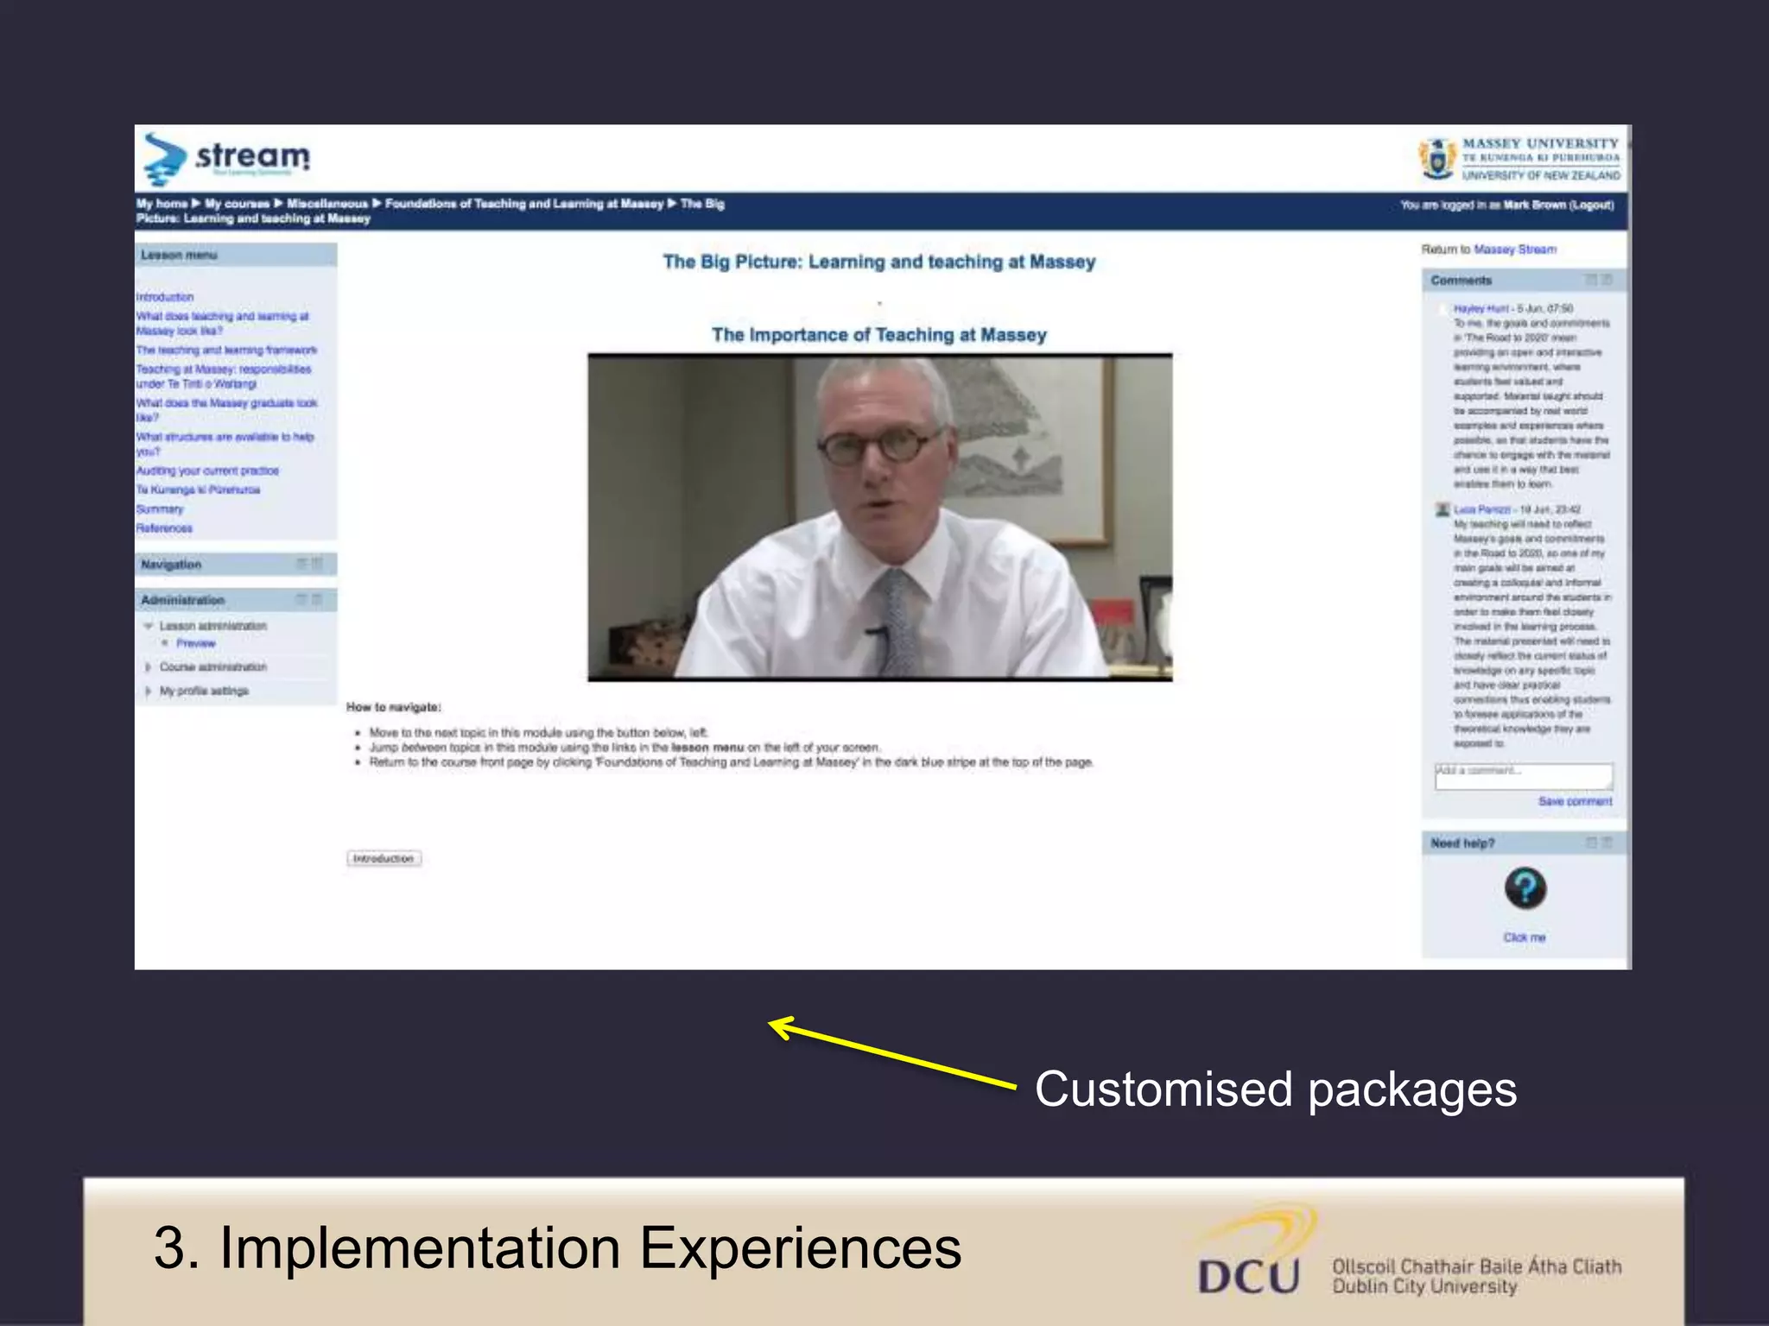Click the Comments block header title
Screen dimensions: 1769x1326
pyautogui.click(x=1461, y=281)
